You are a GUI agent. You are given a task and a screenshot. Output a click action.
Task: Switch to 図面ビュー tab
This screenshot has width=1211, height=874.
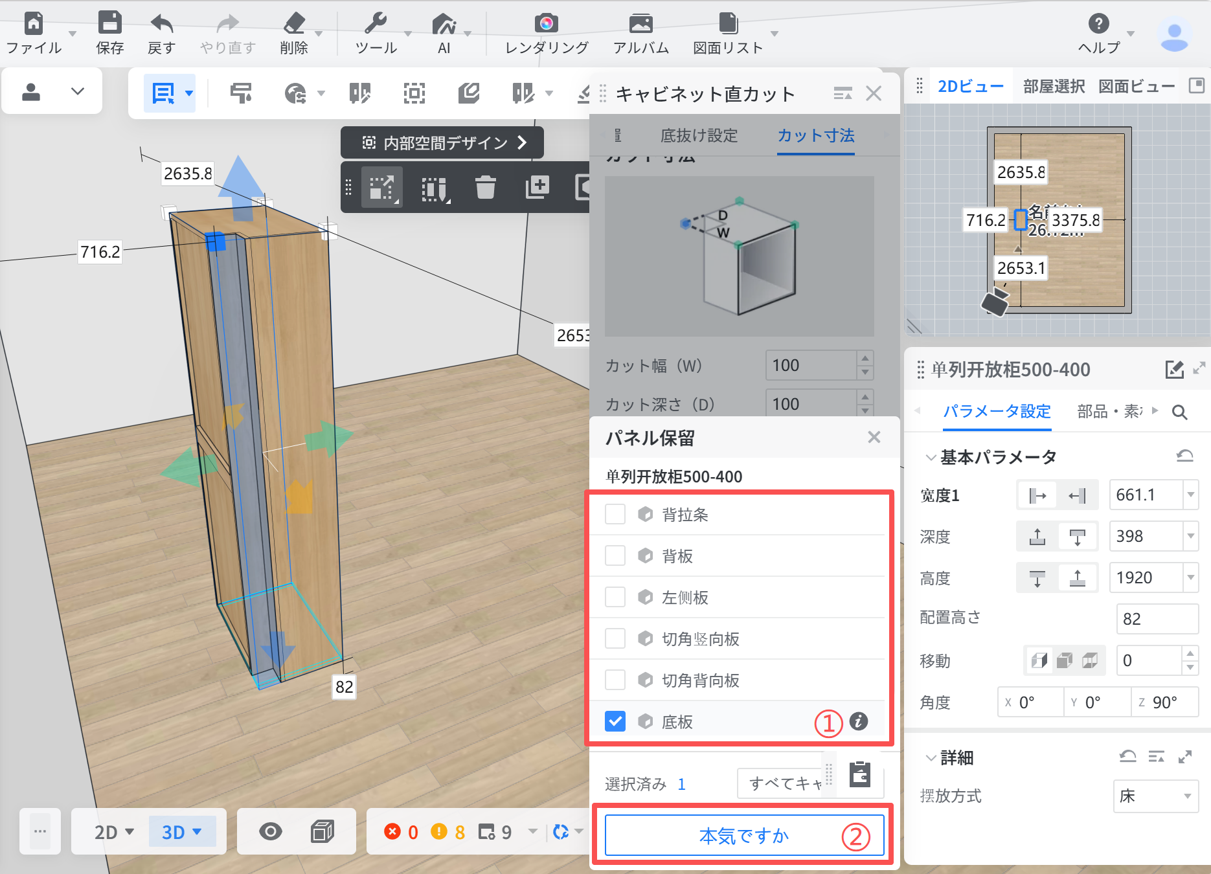(x=1136, y=86)
